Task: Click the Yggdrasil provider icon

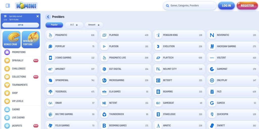Action: (50, 92)
